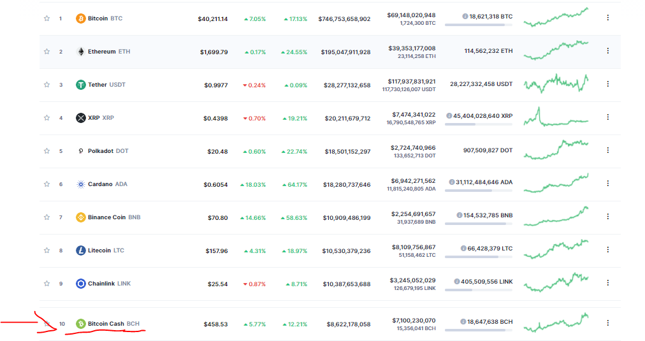This screenshot has width=645, height=341.
Task: Star Bitcoin to add to watchlist
Action: click(x=47, y=18)
